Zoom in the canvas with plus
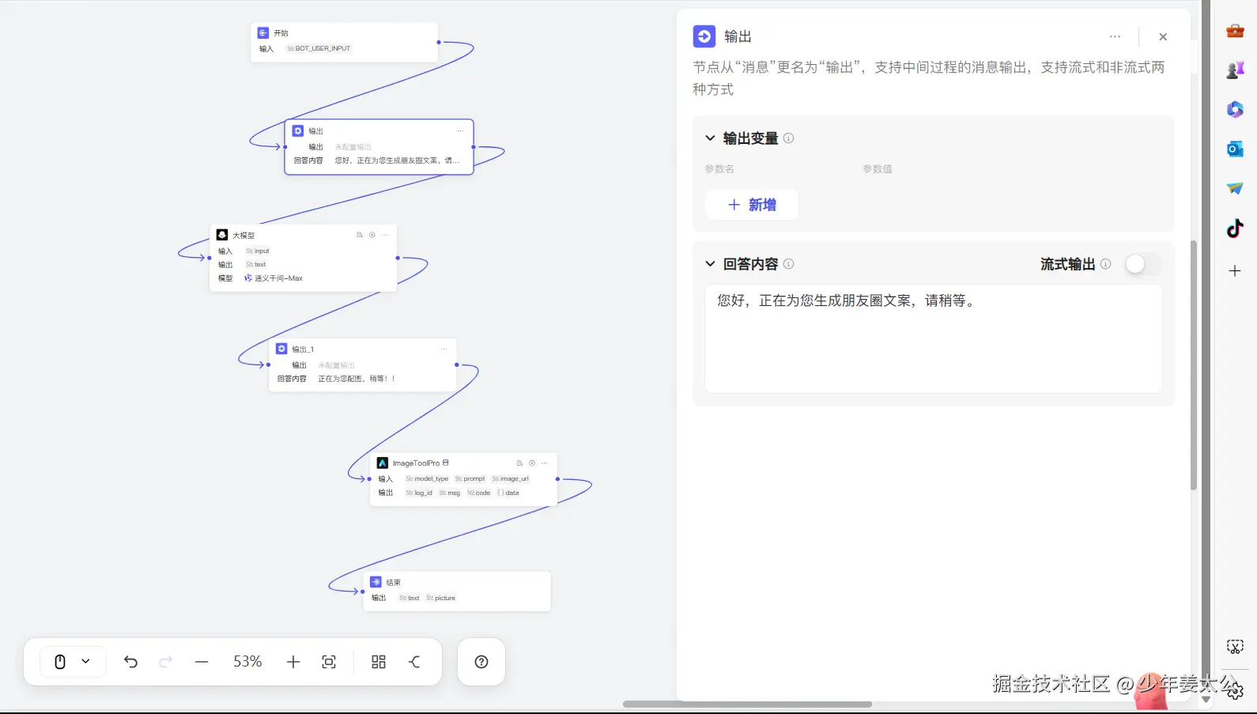The width and height of the screenshot is (1257, 714). coord(293,662)
